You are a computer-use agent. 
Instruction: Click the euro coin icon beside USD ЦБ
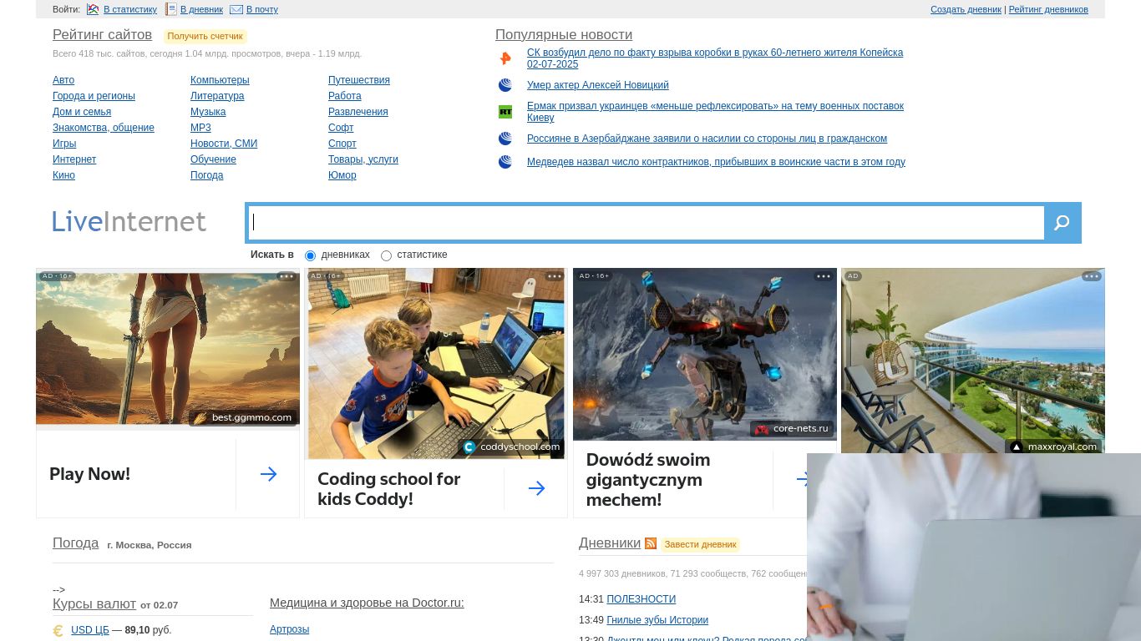[x=58, y=631]
